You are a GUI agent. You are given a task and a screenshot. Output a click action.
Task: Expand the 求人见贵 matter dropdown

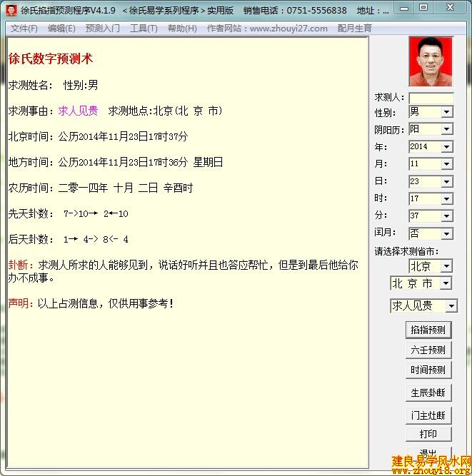451,305
